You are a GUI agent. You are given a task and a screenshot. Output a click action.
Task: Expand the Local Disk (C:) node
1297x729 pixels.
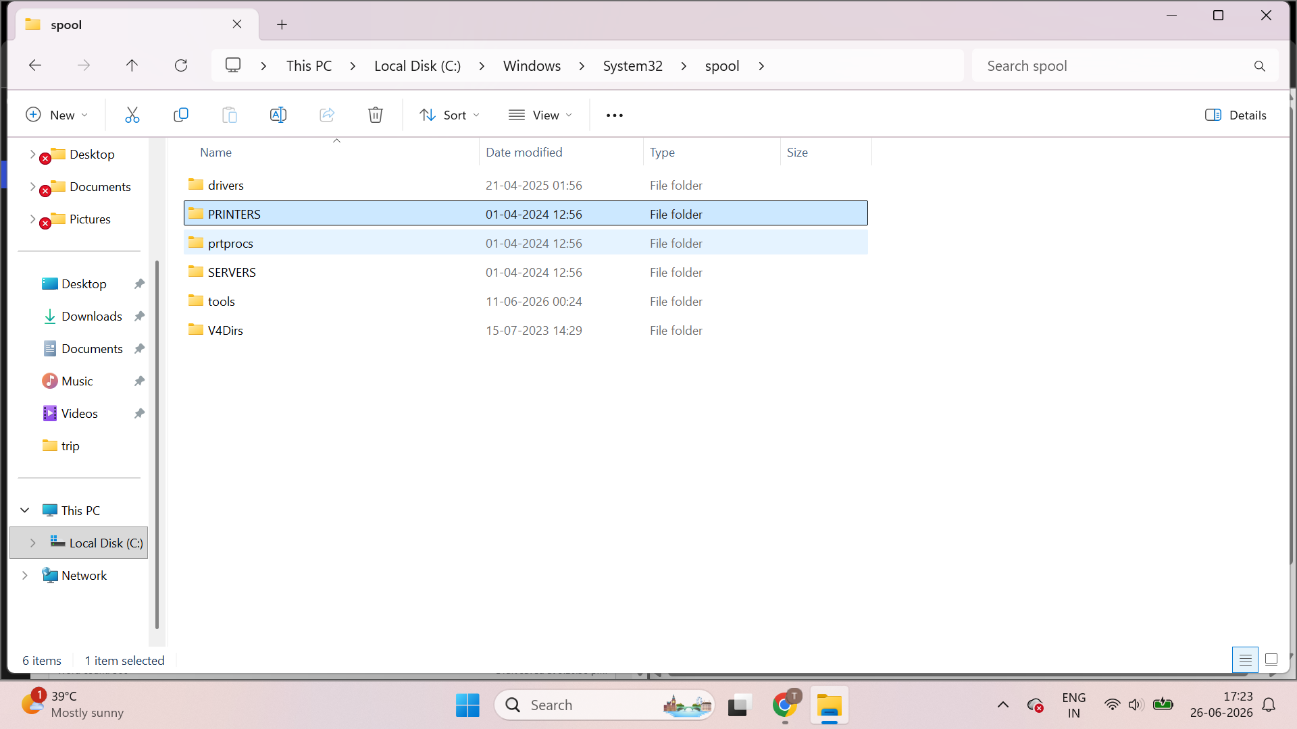tap(32, 543)
